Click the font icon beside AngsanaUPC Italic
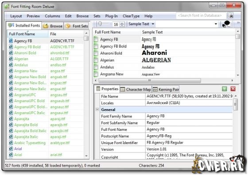The image size is (248, 175). [x=11, y=113]
